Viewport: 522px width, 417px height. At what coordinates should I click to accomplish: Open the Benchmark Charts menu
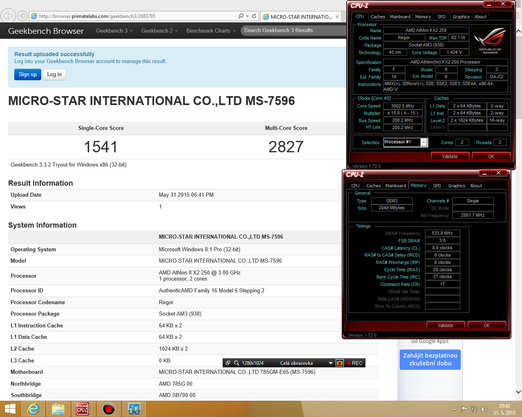coord(211,31)
